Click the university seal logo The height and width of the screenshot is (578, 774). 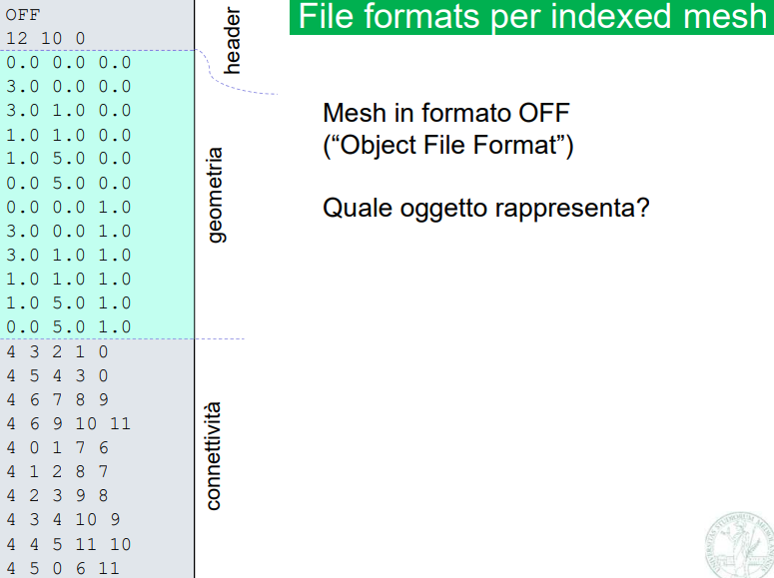pos(742,544)
